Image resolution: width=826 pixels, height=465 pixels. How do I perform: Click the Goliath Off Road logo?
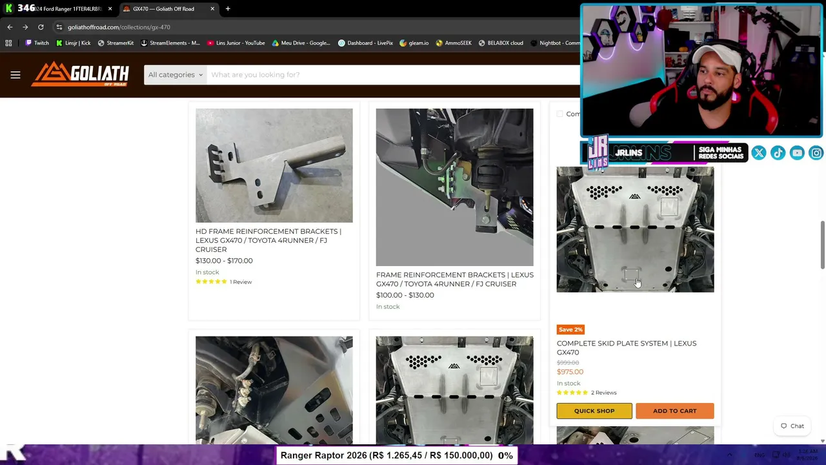coord(80,74)
